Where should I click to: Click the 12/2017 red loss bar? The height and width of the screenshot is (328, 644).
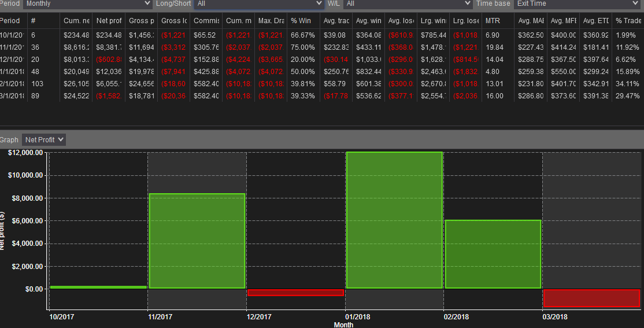[x=296, y=293]
